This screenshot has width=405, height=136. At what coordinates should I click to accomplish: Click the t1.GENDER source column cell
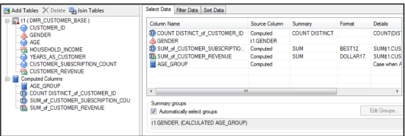pyautogui.click(x=269, y=41)
